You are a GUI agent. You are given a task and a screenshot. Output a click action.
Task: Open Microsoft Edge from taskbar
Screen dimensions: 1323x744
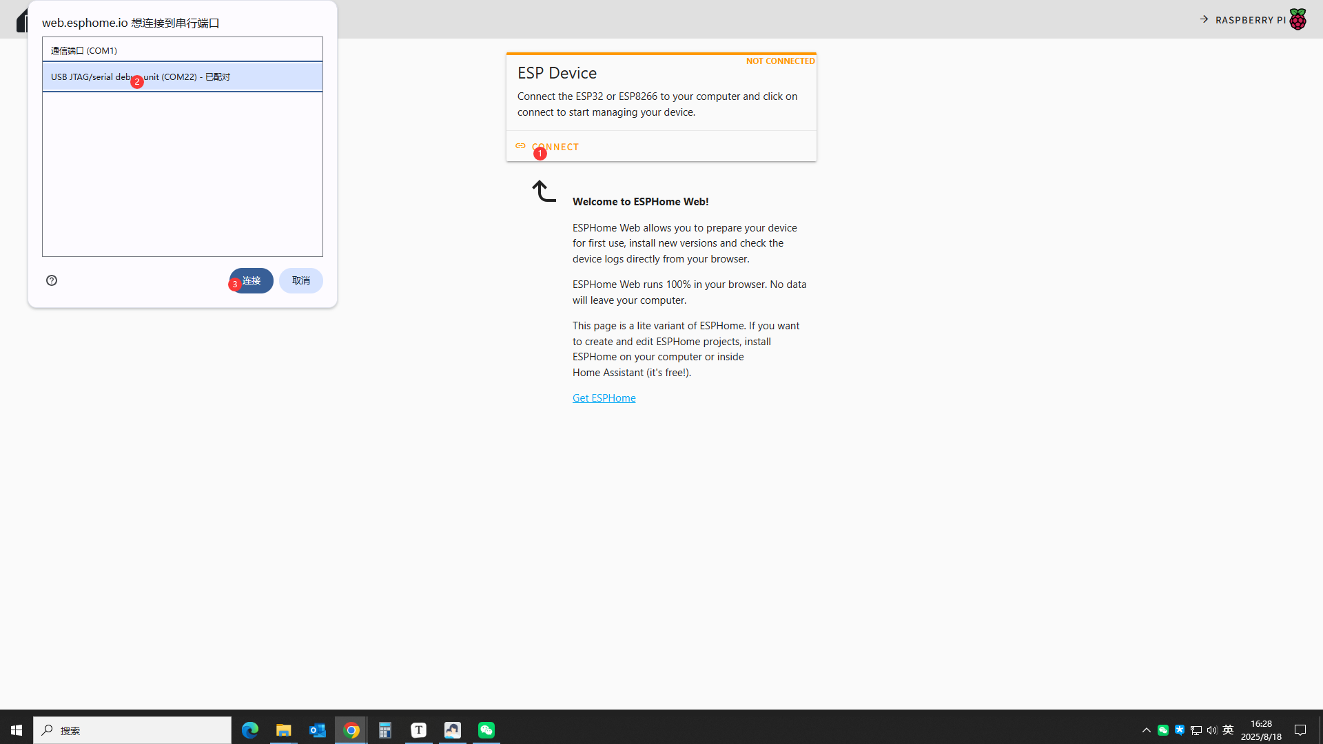pyautogui.click(x=249, y=730)
